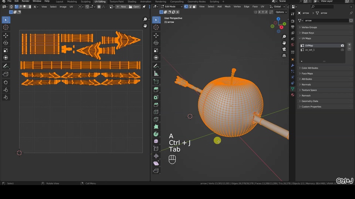Click the arrow mesh name field

326,20
